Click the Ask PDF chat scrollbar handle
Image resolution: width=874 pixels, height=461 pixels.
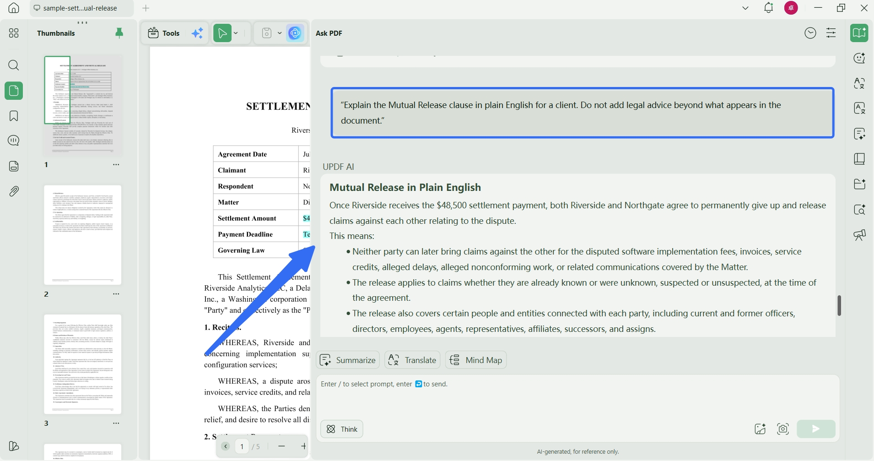click(x=839, y=305)
